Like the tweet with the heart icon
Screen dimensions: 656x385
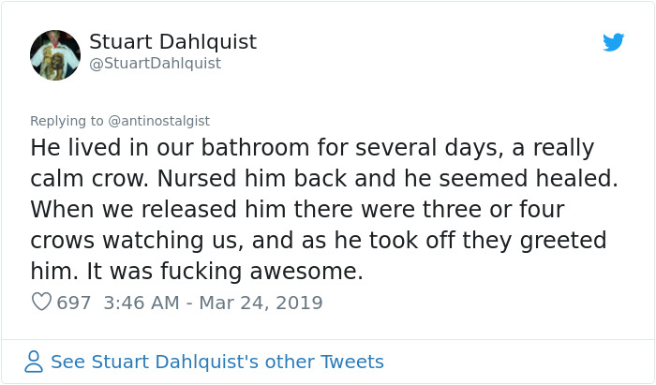click(x=41, y=303)
